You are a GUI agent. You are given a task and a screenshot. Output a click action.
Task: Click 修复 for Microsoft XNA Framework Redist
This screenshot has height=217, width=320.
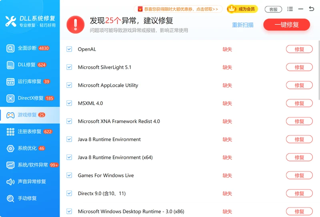click(299, 121)
